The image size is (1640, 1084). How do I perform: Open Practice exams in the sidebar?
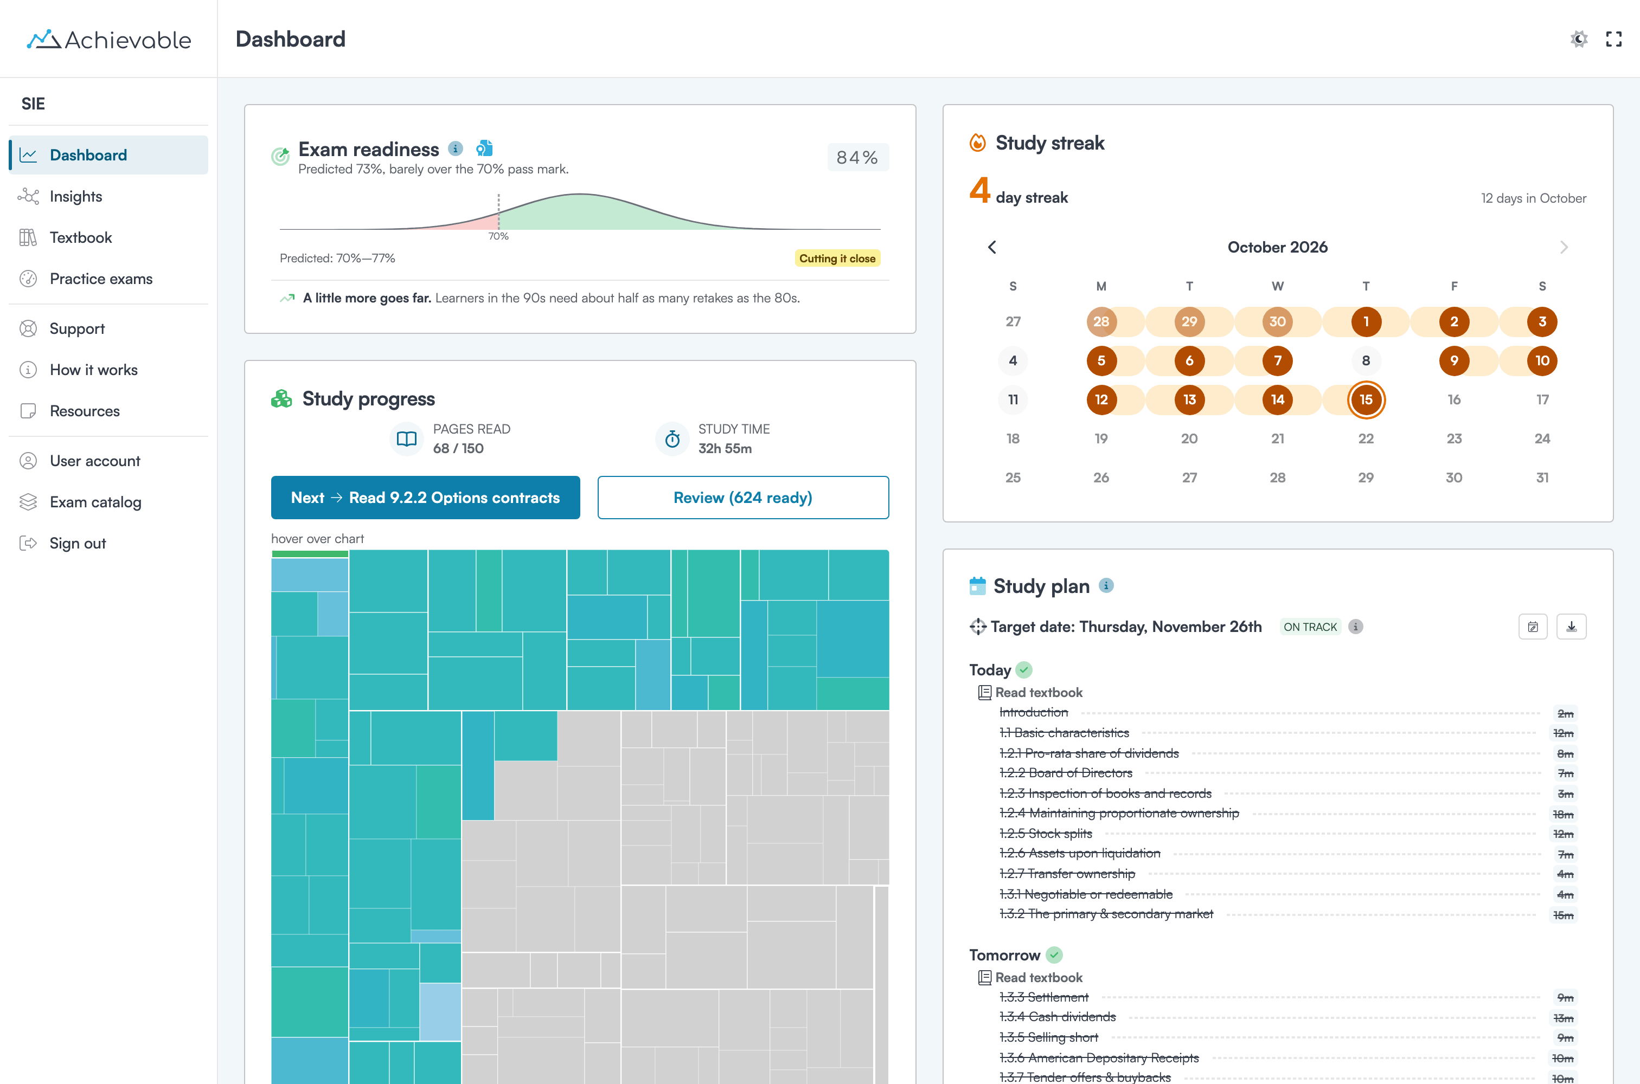[108, 279]
